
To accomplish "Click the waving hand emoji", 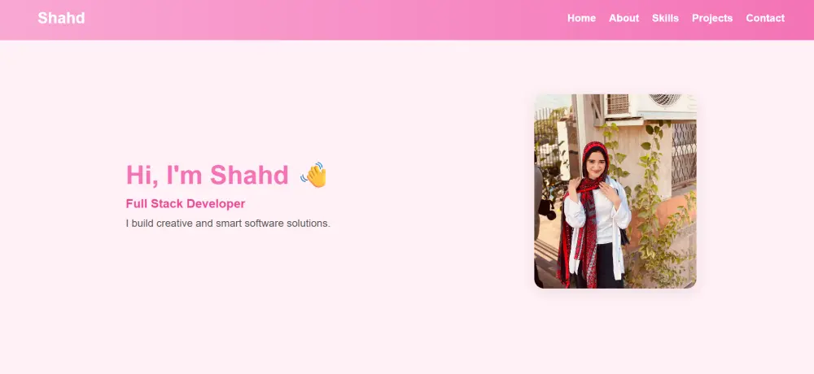I will [x=313, y=175].
